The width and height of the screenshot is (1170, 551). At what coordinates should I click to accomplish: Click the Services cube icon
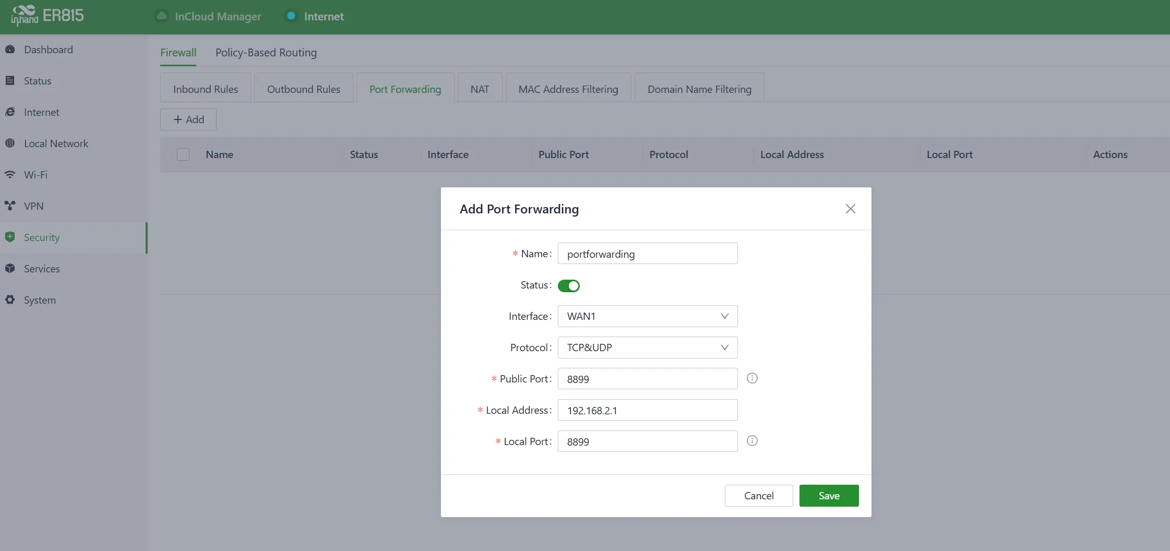10,269
